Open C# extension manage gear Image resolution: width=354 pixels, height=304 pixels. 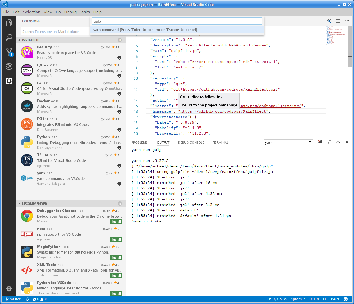[119, 94]
